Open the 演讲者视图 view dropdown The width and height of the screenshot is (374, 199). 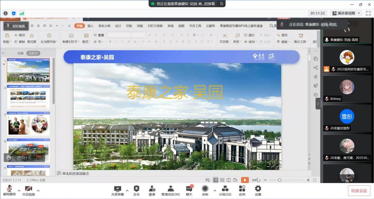(x=346, y=13)
